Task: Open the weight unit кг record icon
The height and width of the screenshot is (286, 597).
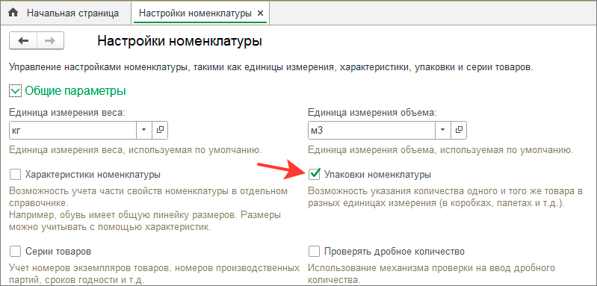Action: pos(160,130)
